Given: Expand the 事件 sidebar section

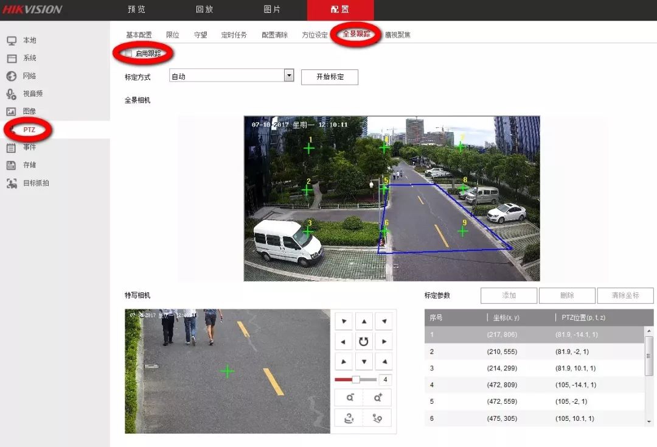Looking at the screenshot, I should click(29, 147).
